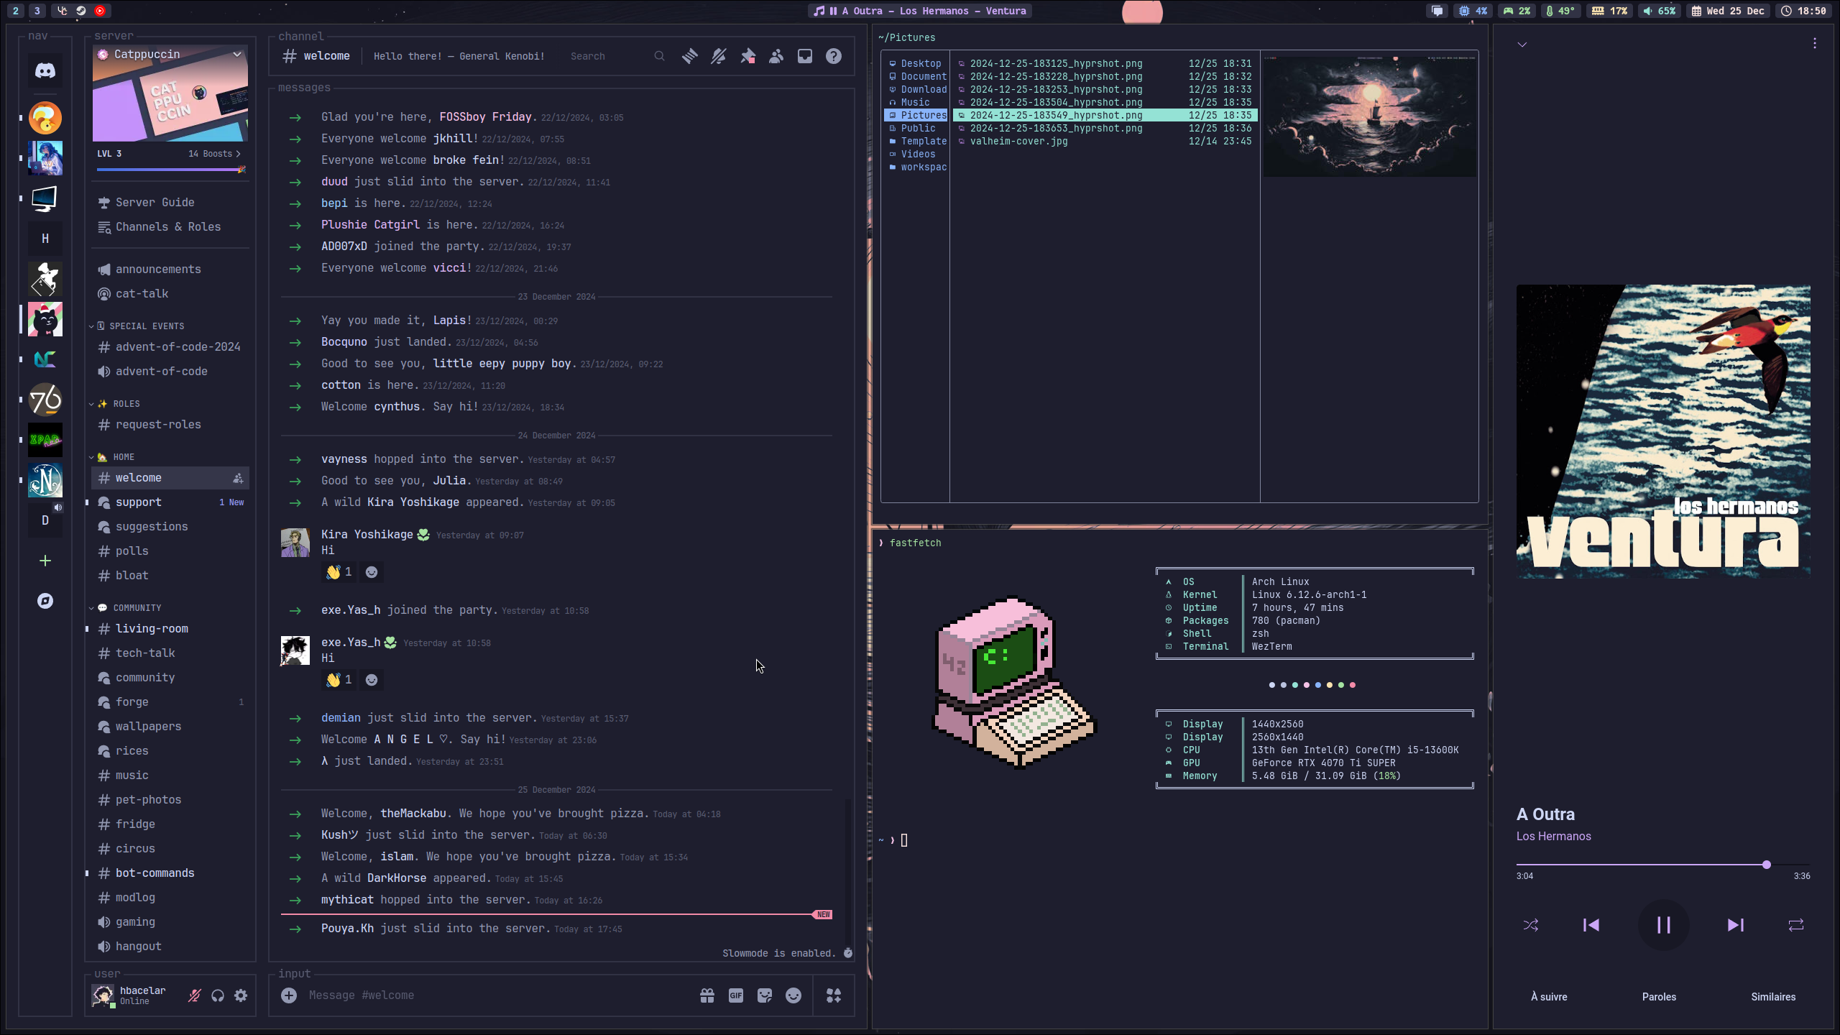Click the search magnifier icon
Screen dimensions: 1840x1035
(659, 56)
